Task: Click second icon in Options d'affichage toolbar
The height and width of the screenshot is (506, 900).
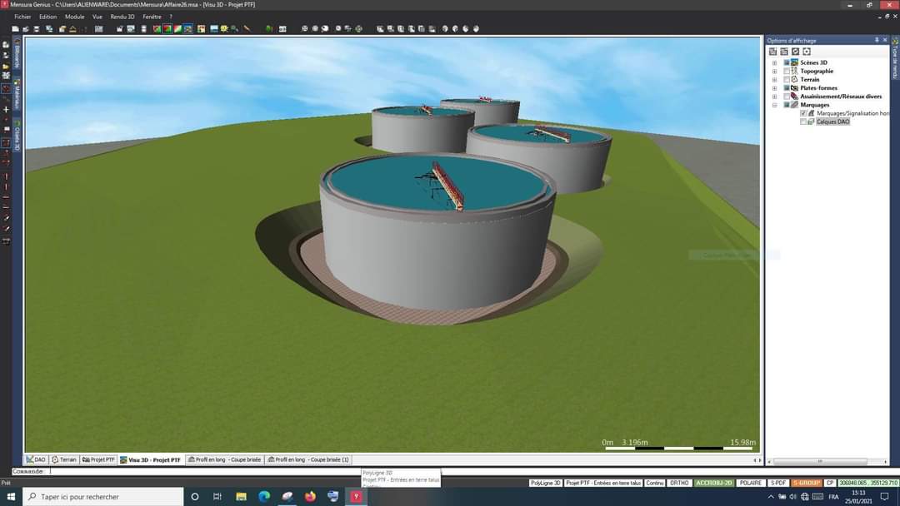Action: (x=783, y=52)
